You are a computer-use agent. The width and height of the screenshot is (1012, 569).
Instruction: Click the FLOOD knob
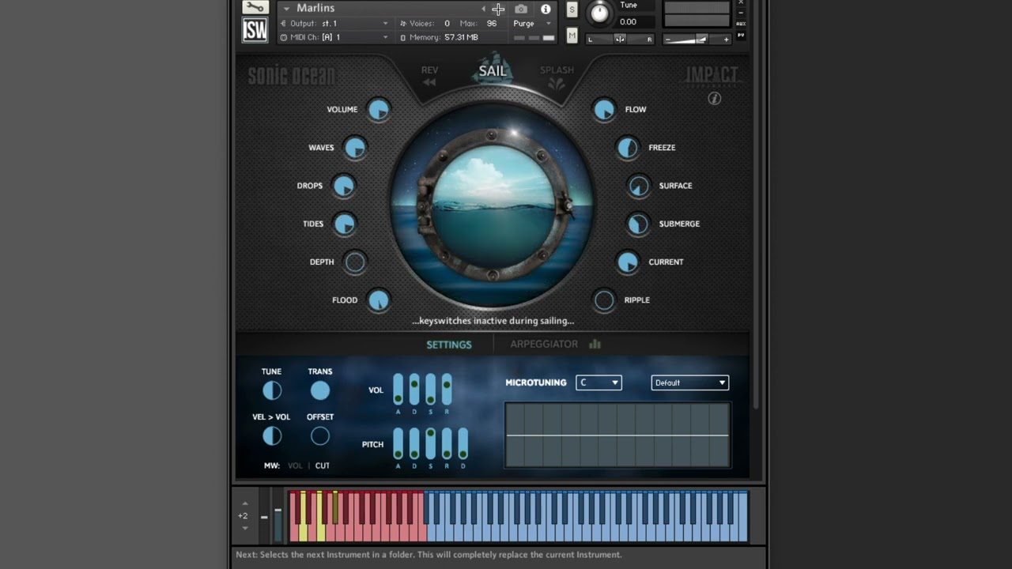379,300
